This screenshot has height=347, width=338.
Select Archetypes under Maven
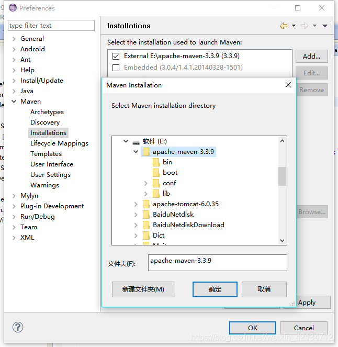pos(47,112)
